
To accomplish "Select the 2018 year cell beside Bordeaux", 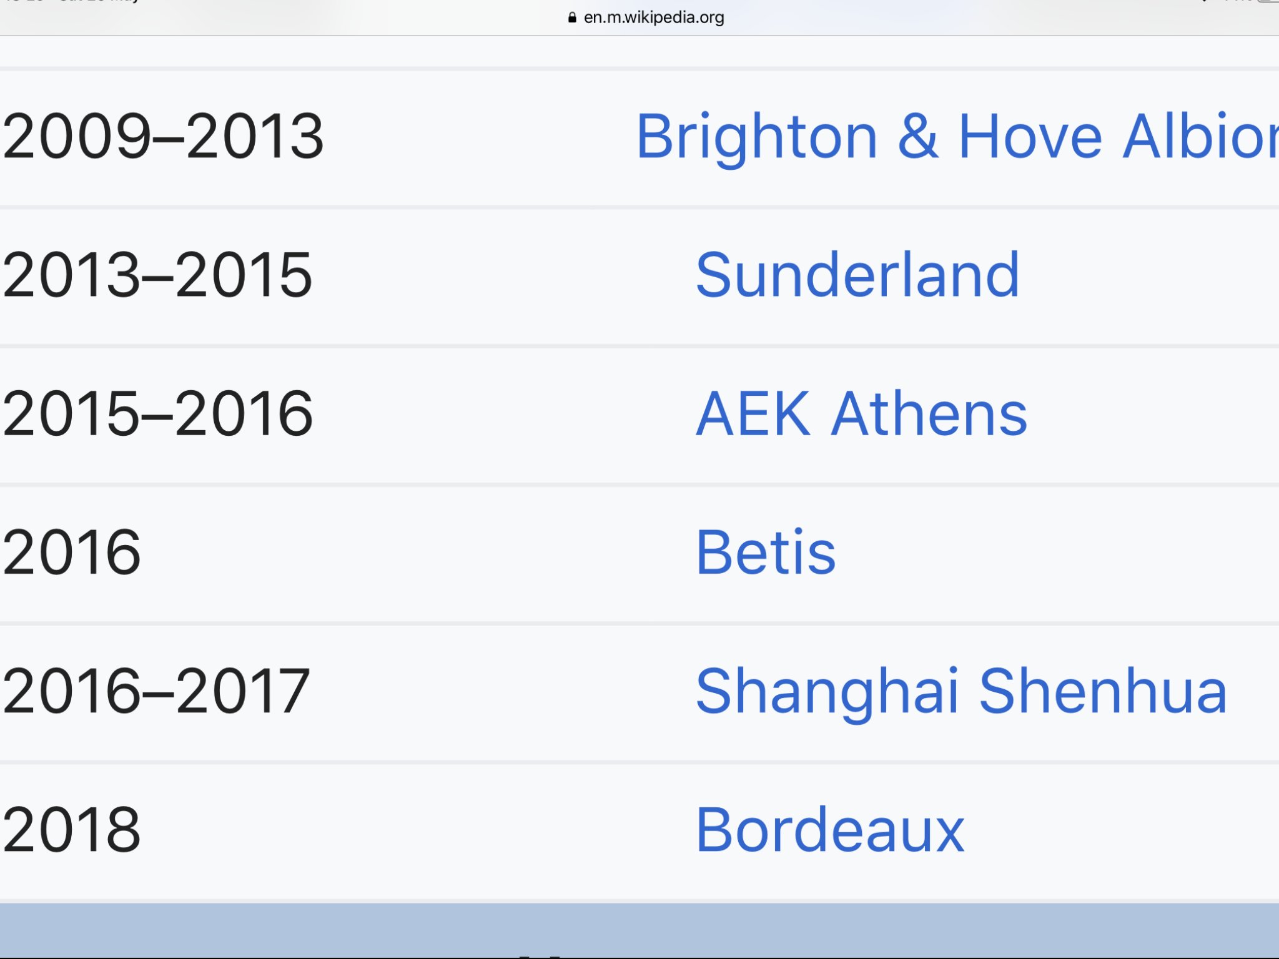I will pos(72,829).
